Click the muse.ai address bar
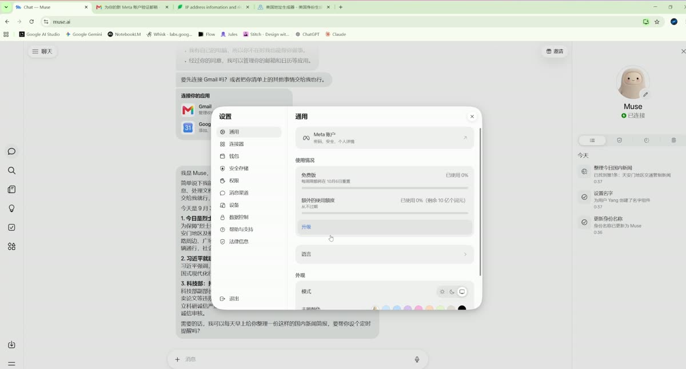Screen dimensions: 686x369 [343, 22]
